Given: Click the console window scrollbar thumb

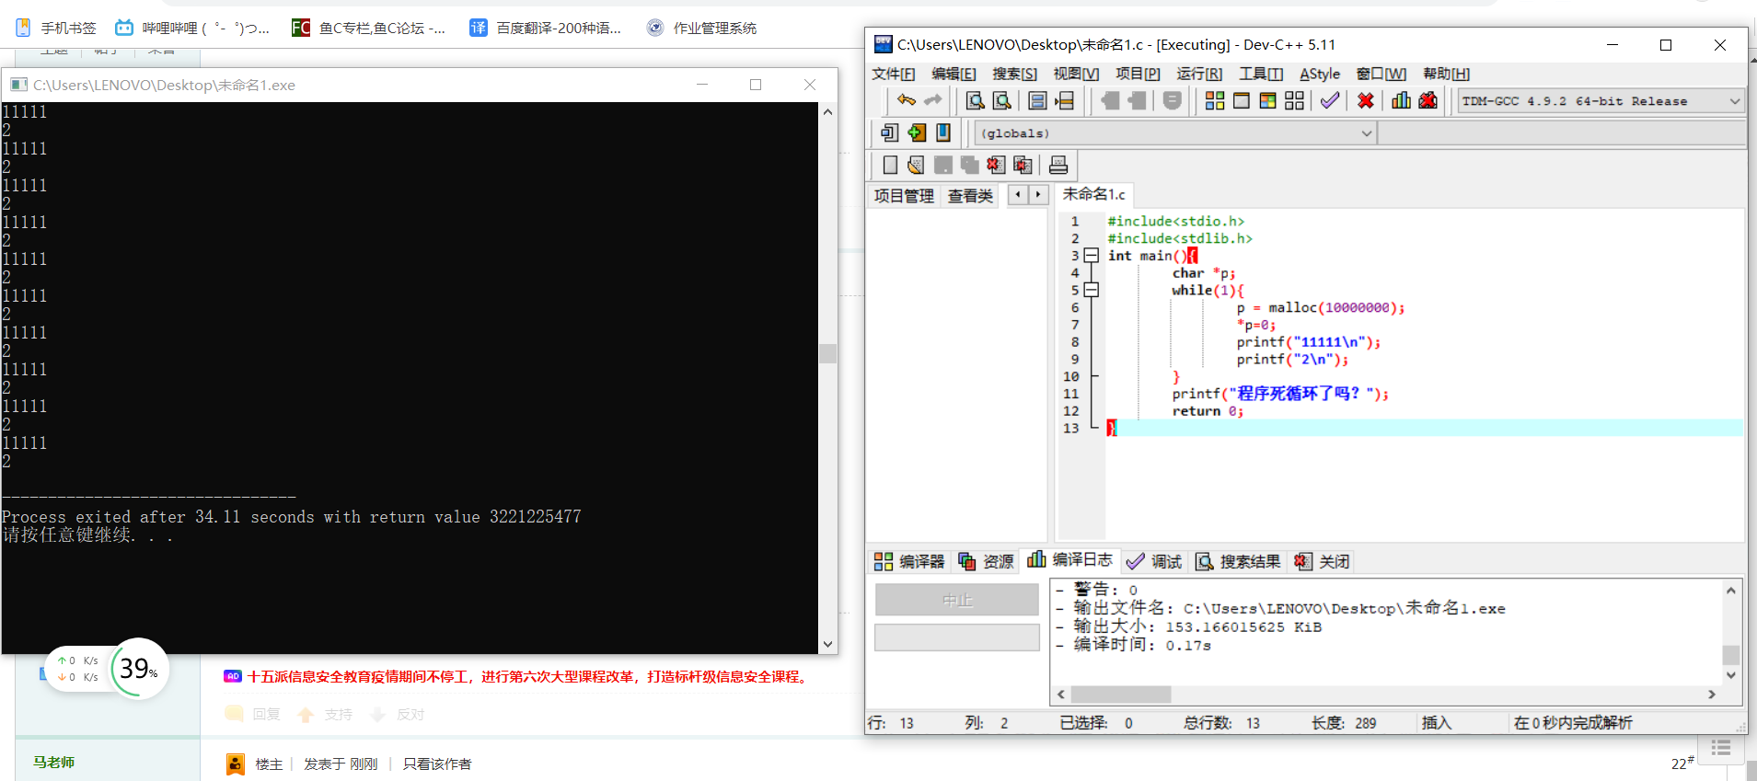Looking at the screenshot, I should tap(827, 353).
